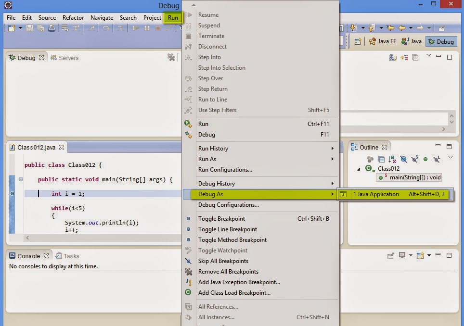The width and height of the screenshot is (464, 326).
Task: Click the Save All toolbar icon
Action: pos(41,28)
